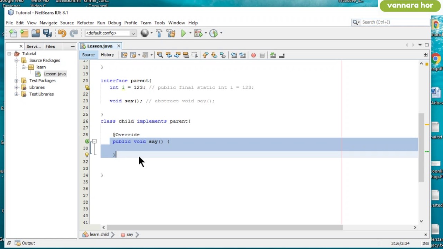The width and height of the screenshot is (443, 249).
Task: Close the Lesson.java tab
Action: (x=118, y=46)
